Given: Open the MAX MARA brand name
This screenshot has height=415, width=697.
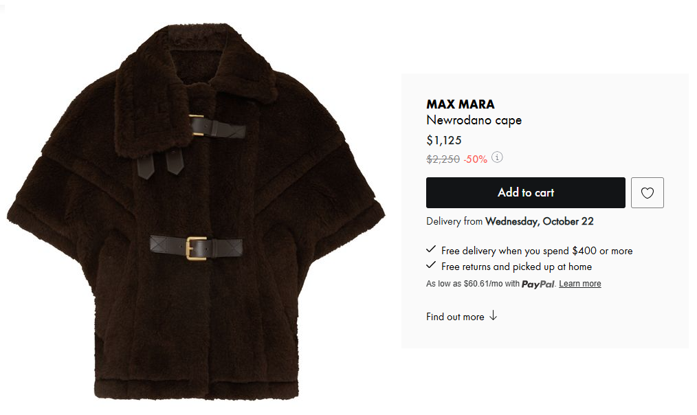Looking at the screenshot, I should pos(460,104).
